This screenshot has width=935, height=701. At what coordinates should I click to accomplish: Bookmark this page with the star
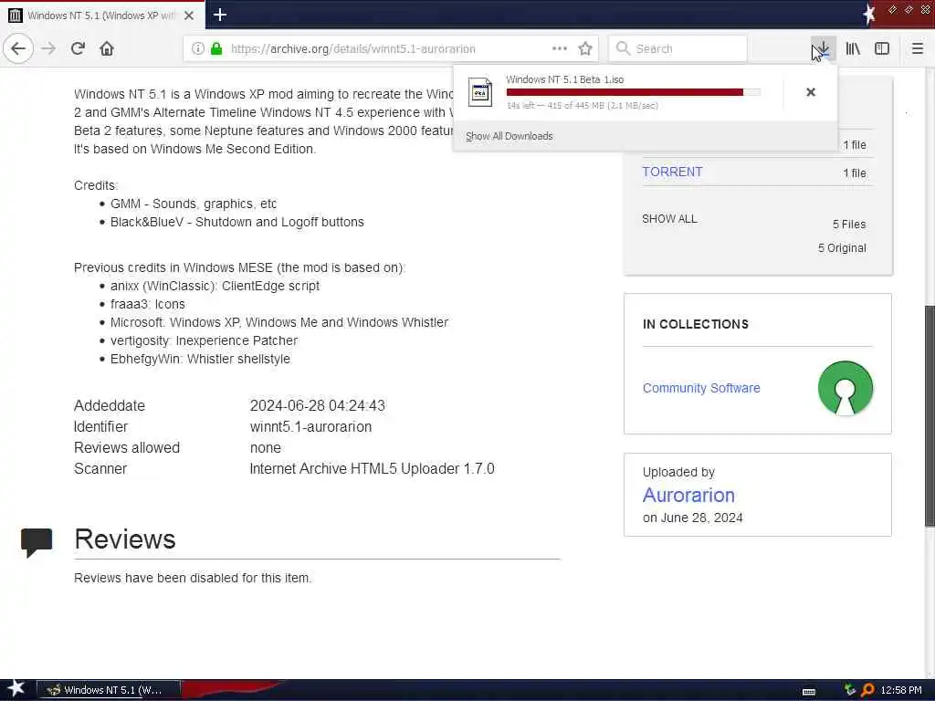pos(585,48)
